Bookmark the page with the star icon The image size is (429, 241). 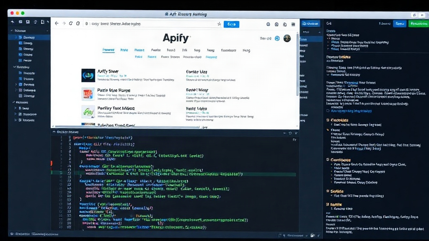pyautogui.click(x=219, y=24)
